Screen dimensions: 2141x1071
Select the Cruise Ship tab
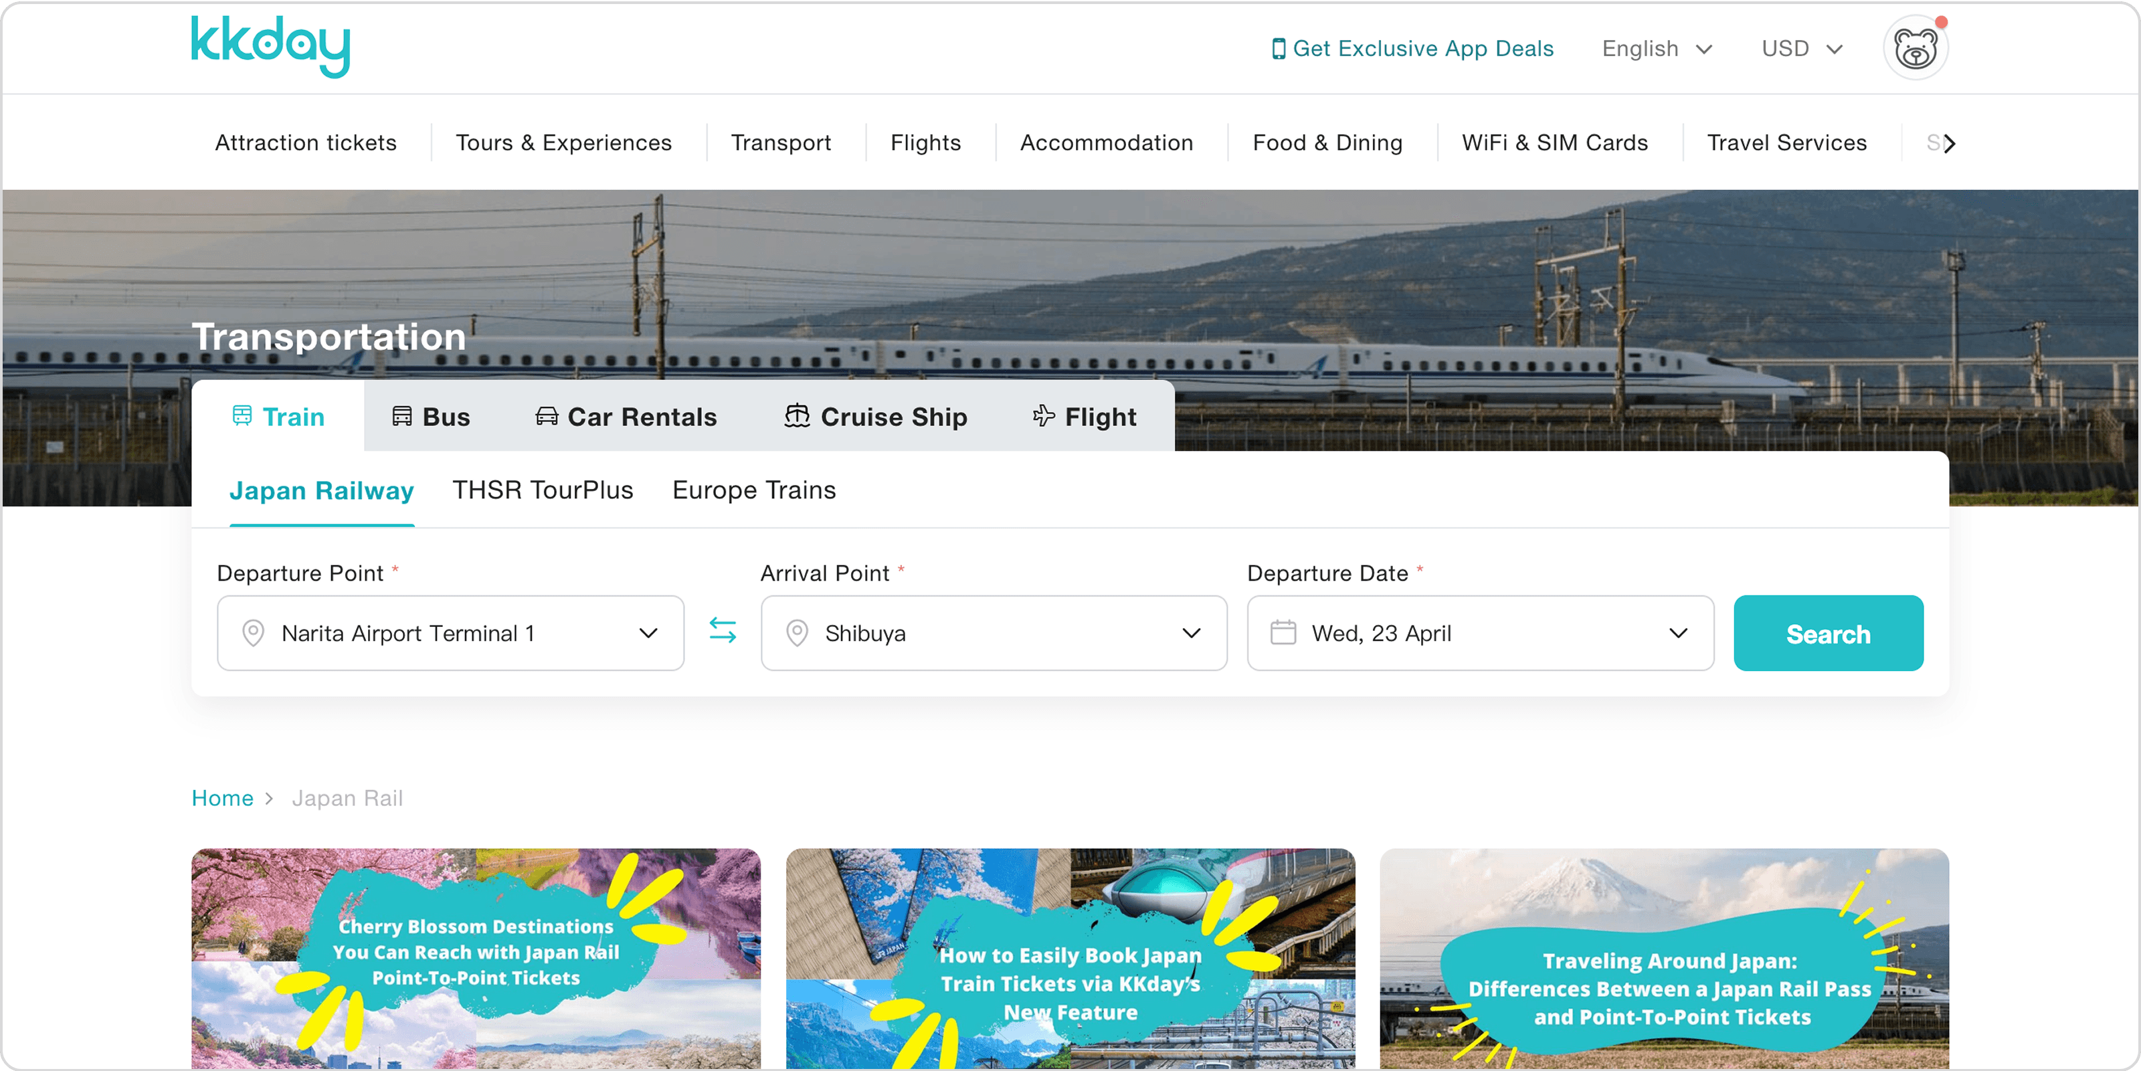(x=875, y=416)
